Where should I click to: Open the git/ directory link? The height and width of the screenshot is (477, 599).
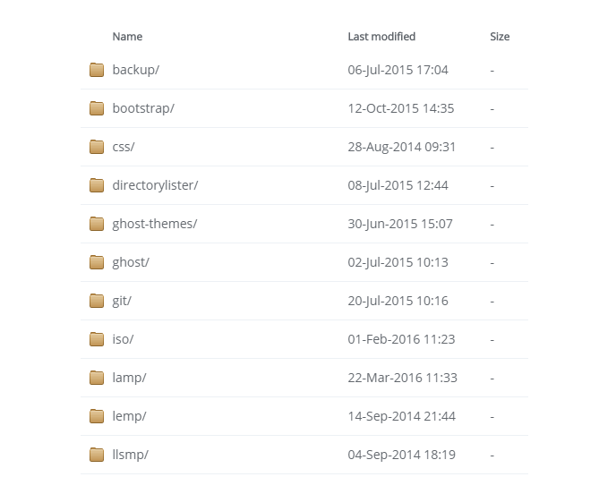coord(122,301)
